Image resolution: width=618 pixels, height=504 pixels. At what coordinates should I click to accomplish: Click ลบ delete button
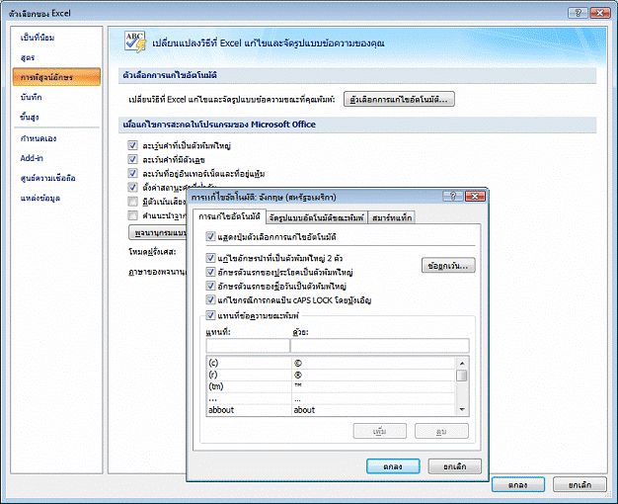coord(441,431)
